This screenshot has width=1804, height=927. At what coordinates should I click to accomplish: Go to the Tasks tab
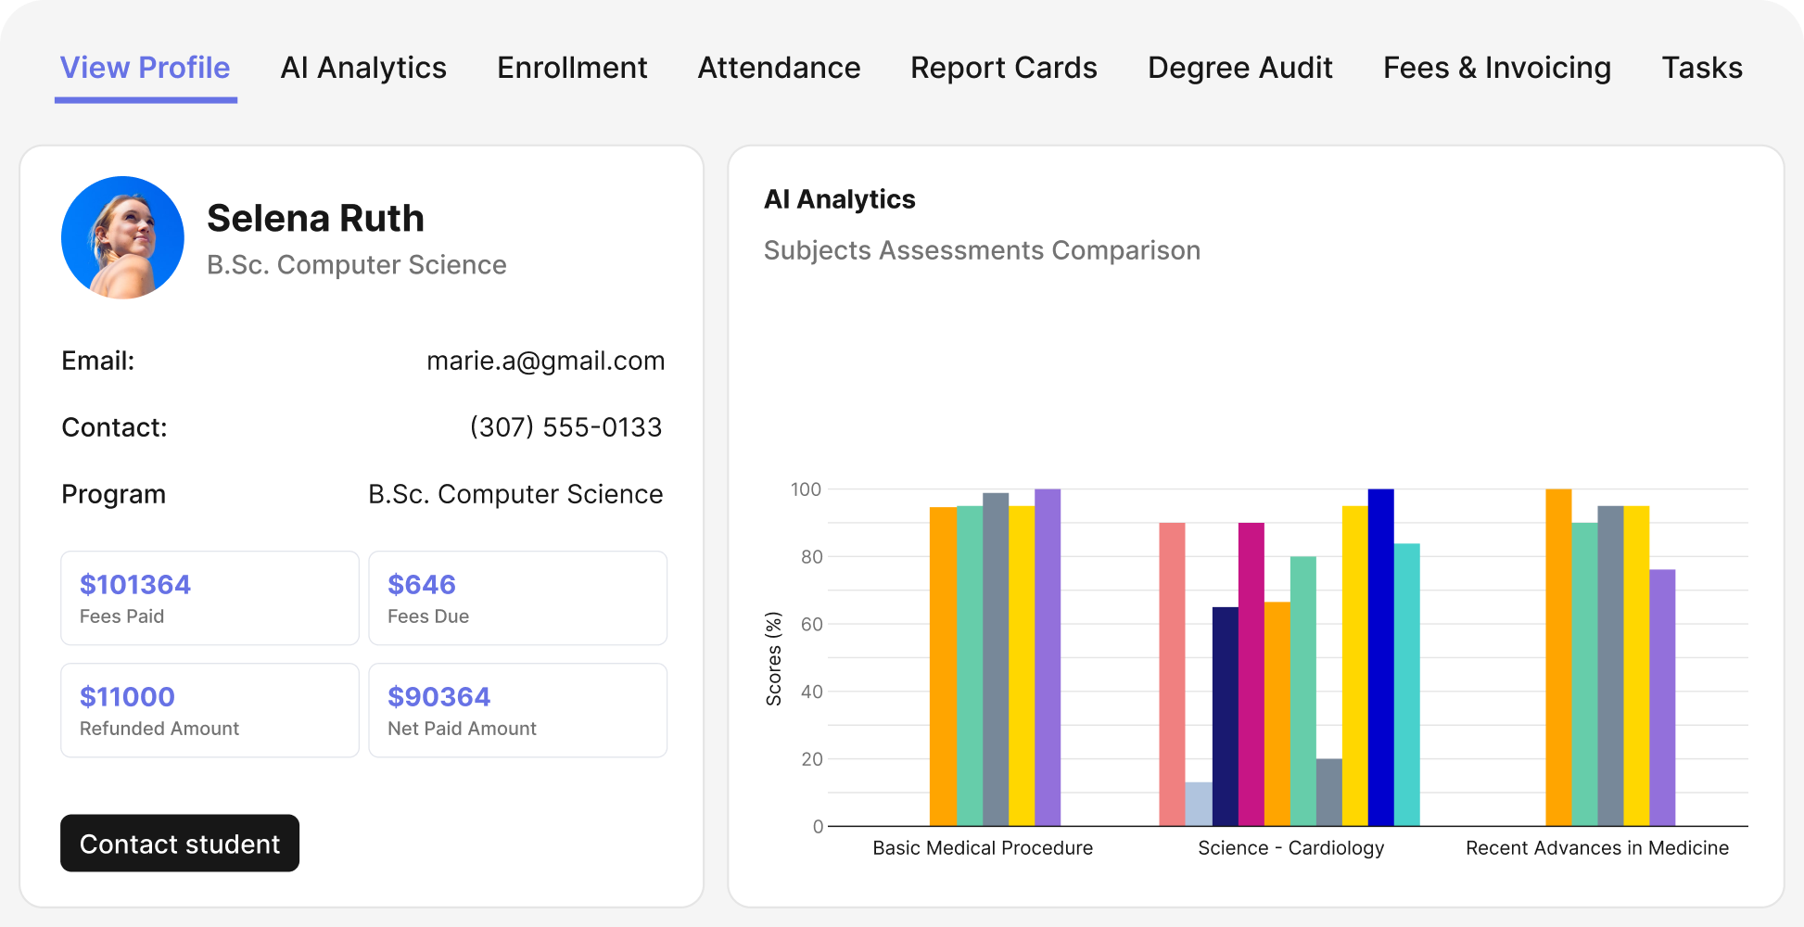[1702, 68]
